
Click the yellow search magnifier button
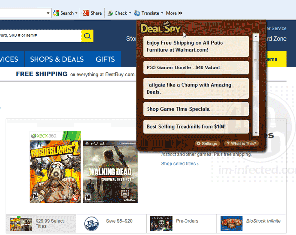pyautogui.click(x=87, y=36)
